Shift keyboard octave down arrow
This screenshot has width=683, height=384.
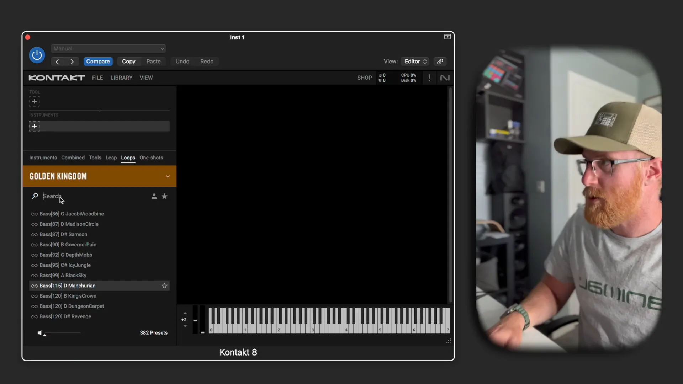click(x=185, y=326)
